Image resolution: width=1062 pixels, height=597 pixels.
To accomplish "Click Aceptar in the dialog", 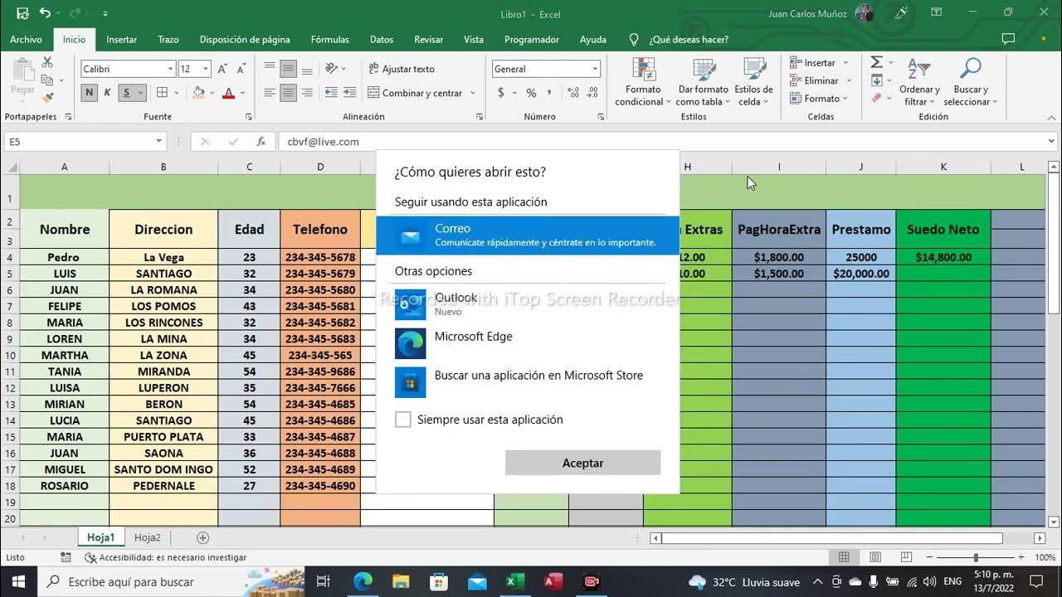I will (582, 463).
